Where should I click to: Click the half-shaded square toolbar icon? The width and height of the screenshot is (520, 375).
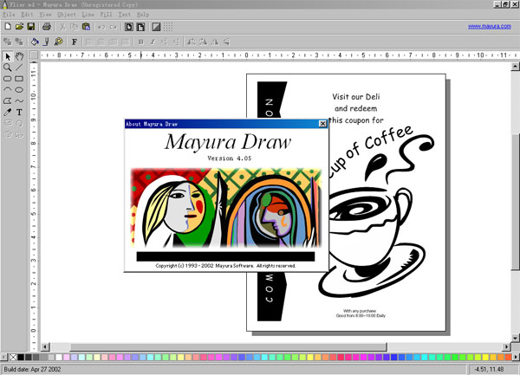(156, 27)
